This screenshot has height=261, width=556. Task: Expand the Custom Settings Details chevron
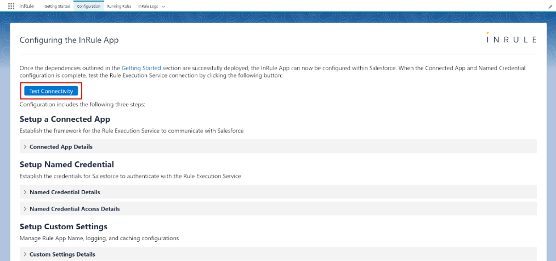click(25, 254)
